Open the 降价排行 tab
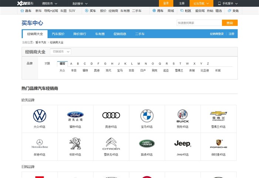259x178 pixels. pyautogui.click(x=80, y=34)
